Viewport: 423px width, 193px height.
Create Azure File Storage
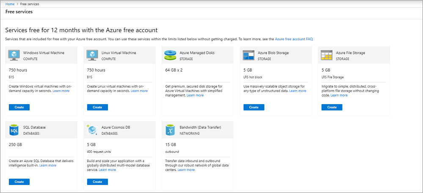click(x=332, y=107)
